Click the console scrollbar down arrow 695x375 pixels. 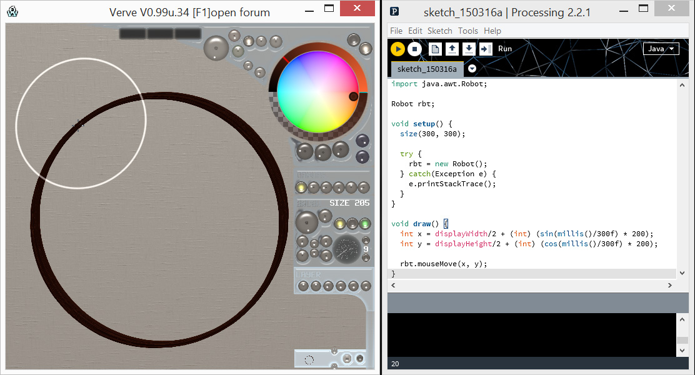[682, 351]
